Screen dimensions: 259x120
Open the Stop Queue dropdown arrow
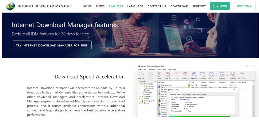pos(228,75)
